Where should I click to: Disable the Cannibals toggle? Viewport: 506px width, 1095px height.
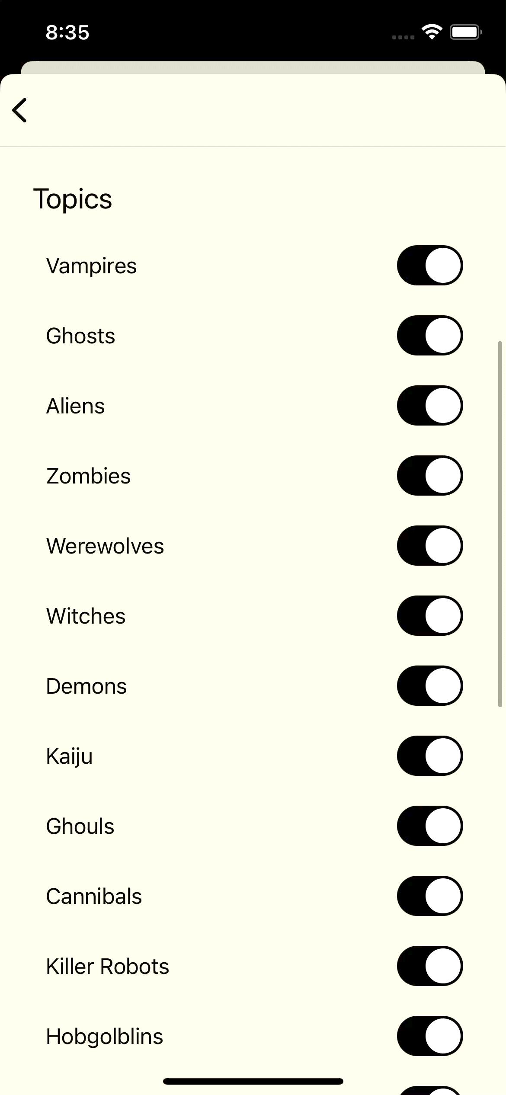(x=430, y=896)
